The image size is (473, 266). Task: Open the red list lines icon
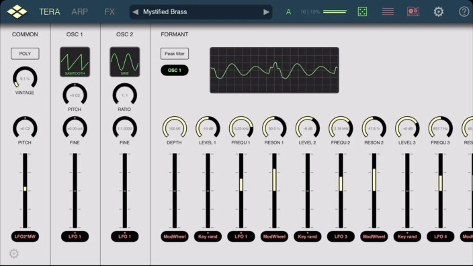388,12
